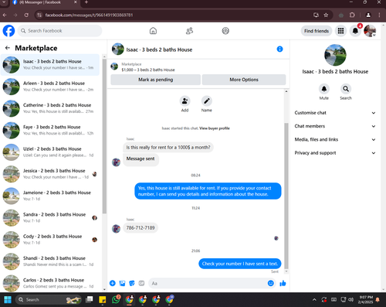386x307 pixels.
Task: Open conversation information icon
Action: (x=279, y=49)
